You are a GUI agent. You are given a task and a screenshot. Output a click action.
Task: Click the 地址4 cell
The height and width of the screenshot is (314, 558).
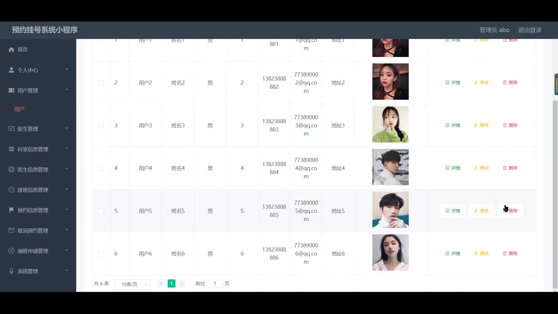pyautogui.click(x=338, y=168)
